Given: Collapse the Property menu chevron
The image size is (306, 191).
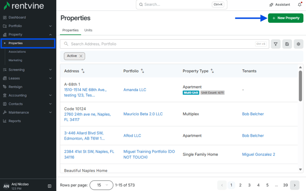Looking at the screenshot, I should coord(50,35).
